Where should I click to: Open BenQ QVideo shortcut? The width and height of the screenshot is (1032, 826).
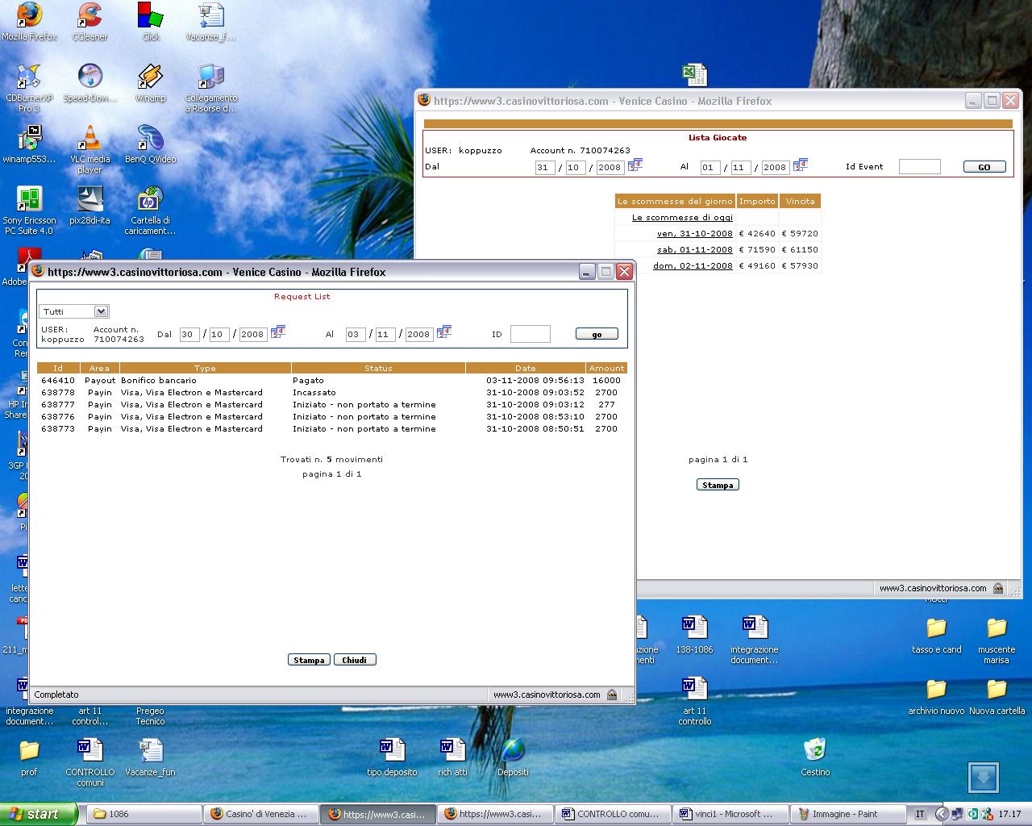tap(150, 144)
